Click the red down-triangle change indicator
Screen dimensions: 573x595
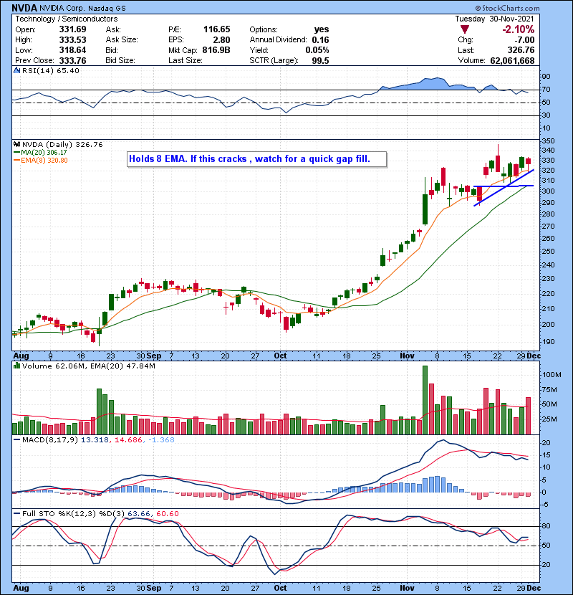(x=465, y=29)
